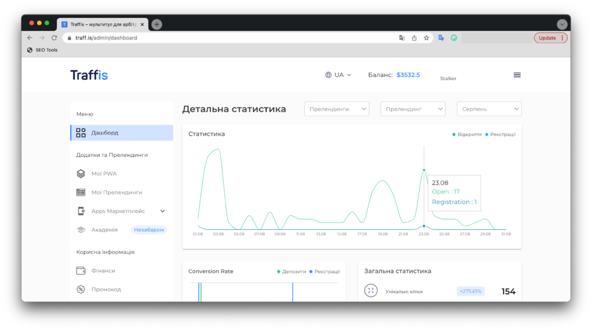Click the Фінанси wallet icon
This screenshot has width=592, height=330.
coord(81,270)
